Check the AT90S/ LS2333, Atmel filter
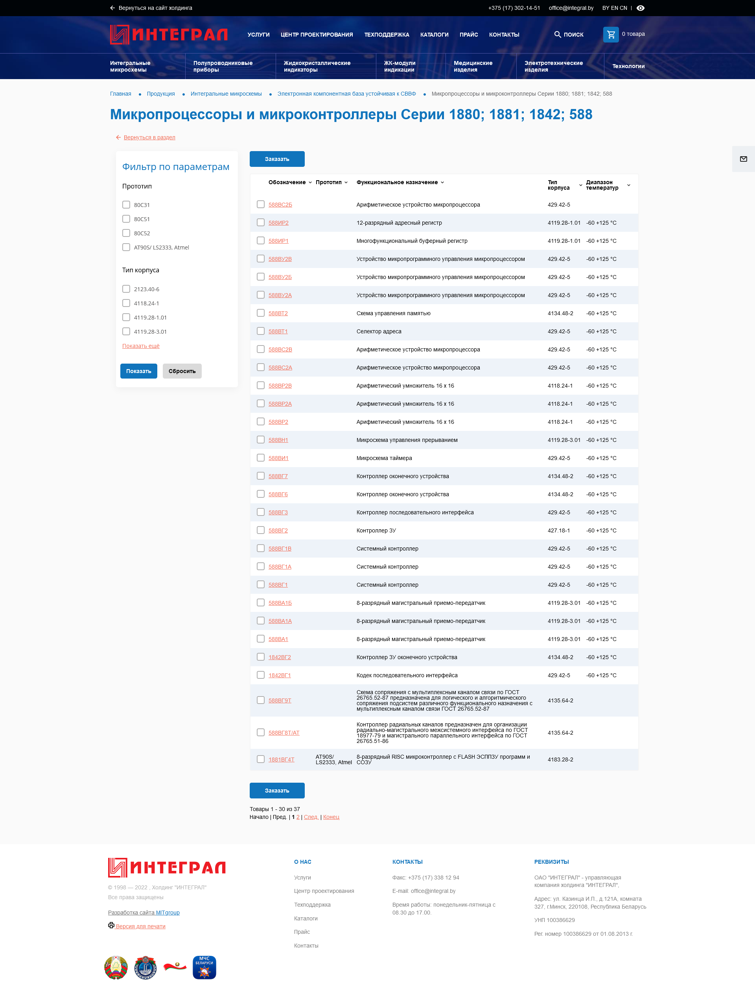This screenshot has height=994, width=755. pyautogui.click(x=126, y=248)
